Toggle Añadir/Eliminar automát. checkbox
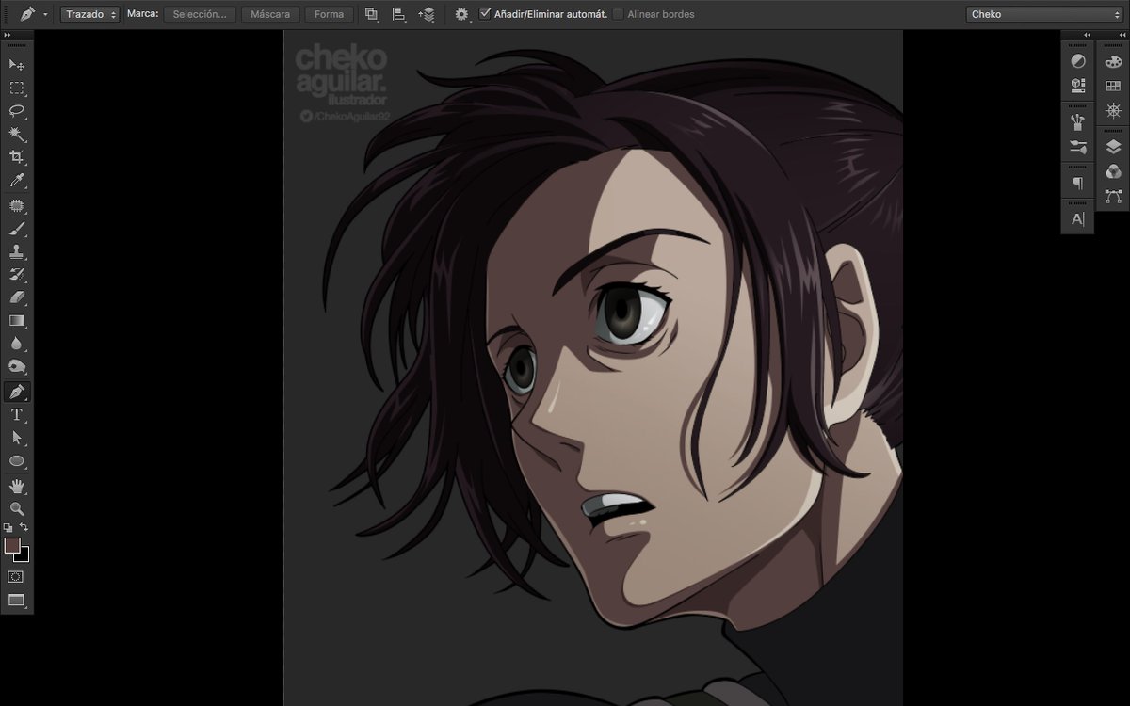Image resolution: width=1130 pixels, height=706 pixels. tap(484, 14)
